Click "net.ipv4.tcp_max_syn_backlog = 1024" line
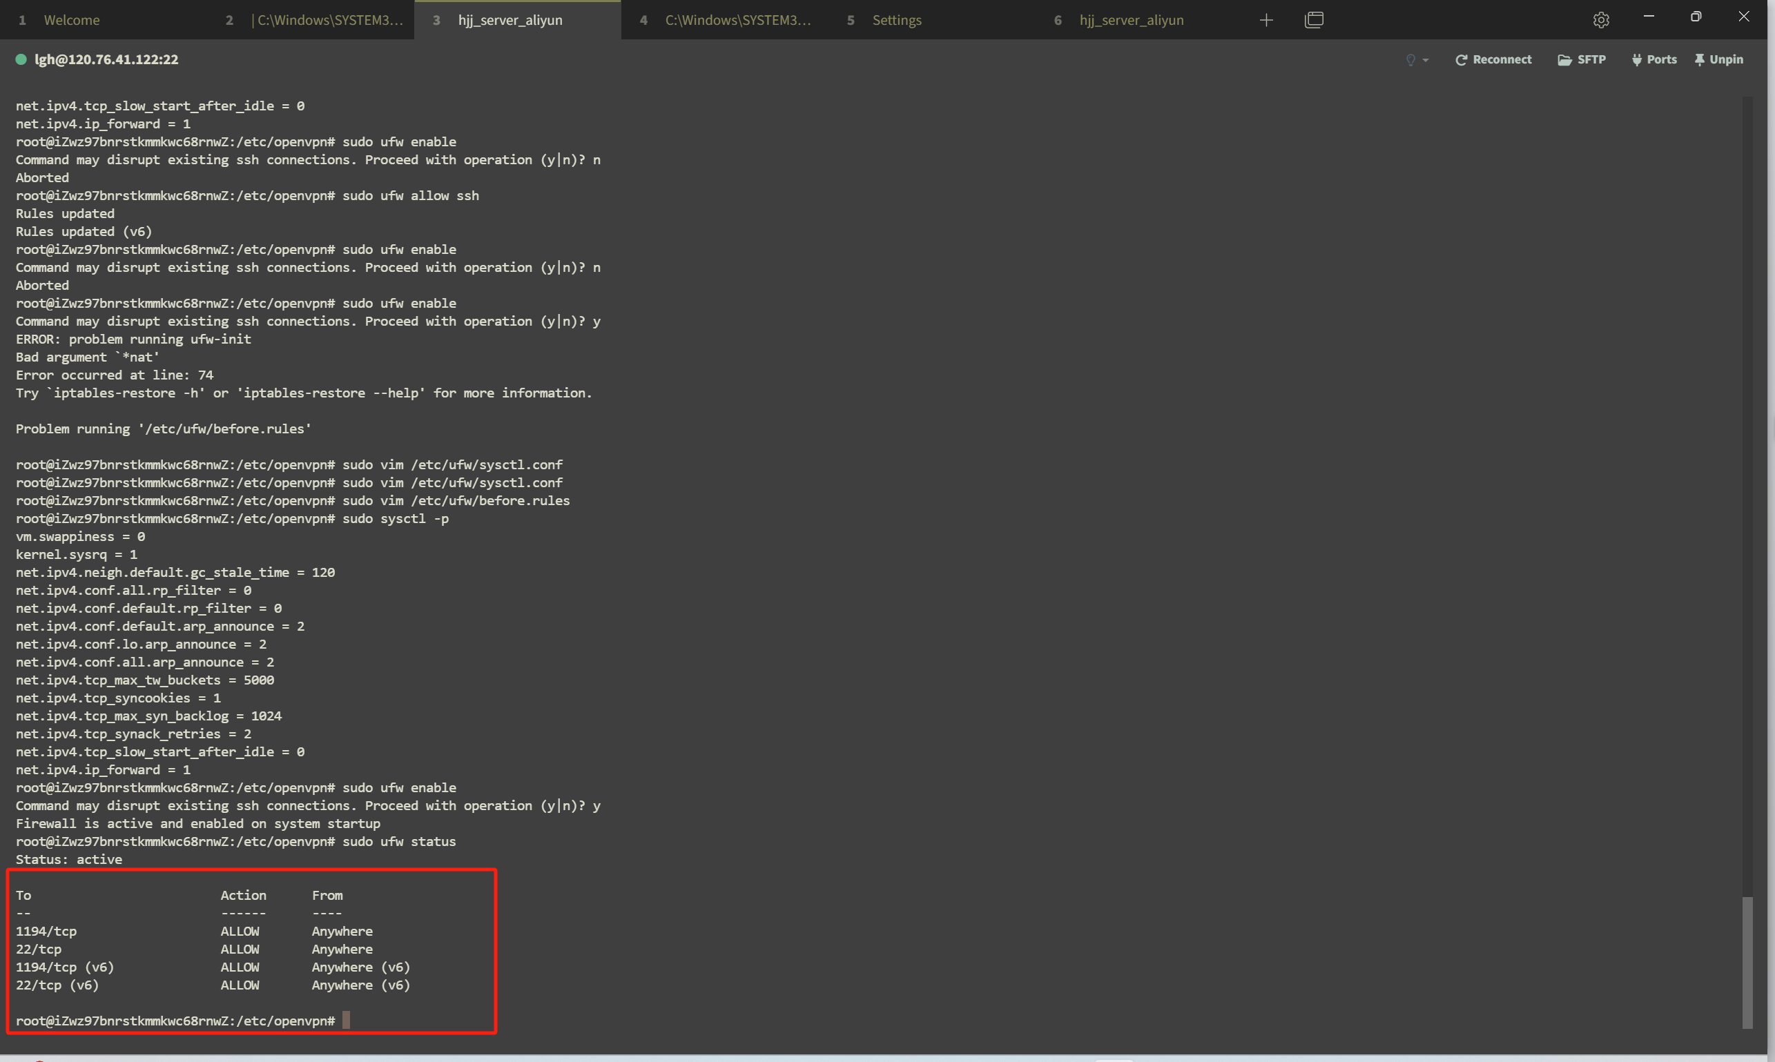The width and height of the screenshot is (1775, 1062). (x=149, y=716)
